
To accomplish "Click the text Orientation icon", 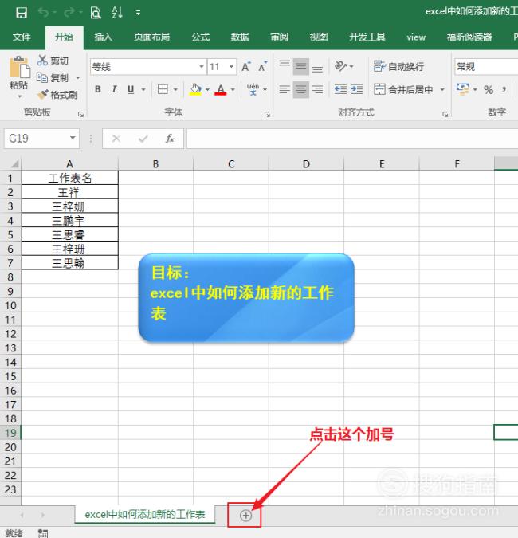I will click(340, 66).
